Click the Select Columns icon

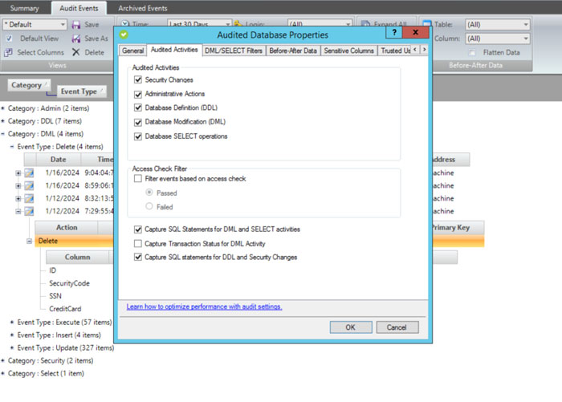click(x=9, y=52)
